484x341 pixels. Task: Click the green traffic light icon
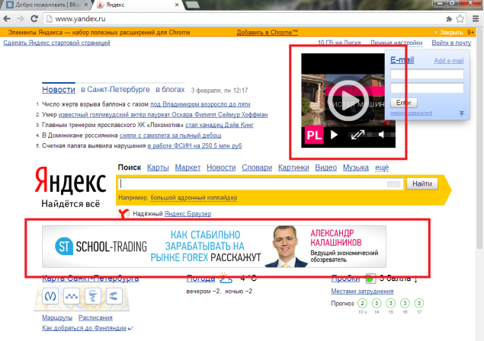tap(370, 279)
